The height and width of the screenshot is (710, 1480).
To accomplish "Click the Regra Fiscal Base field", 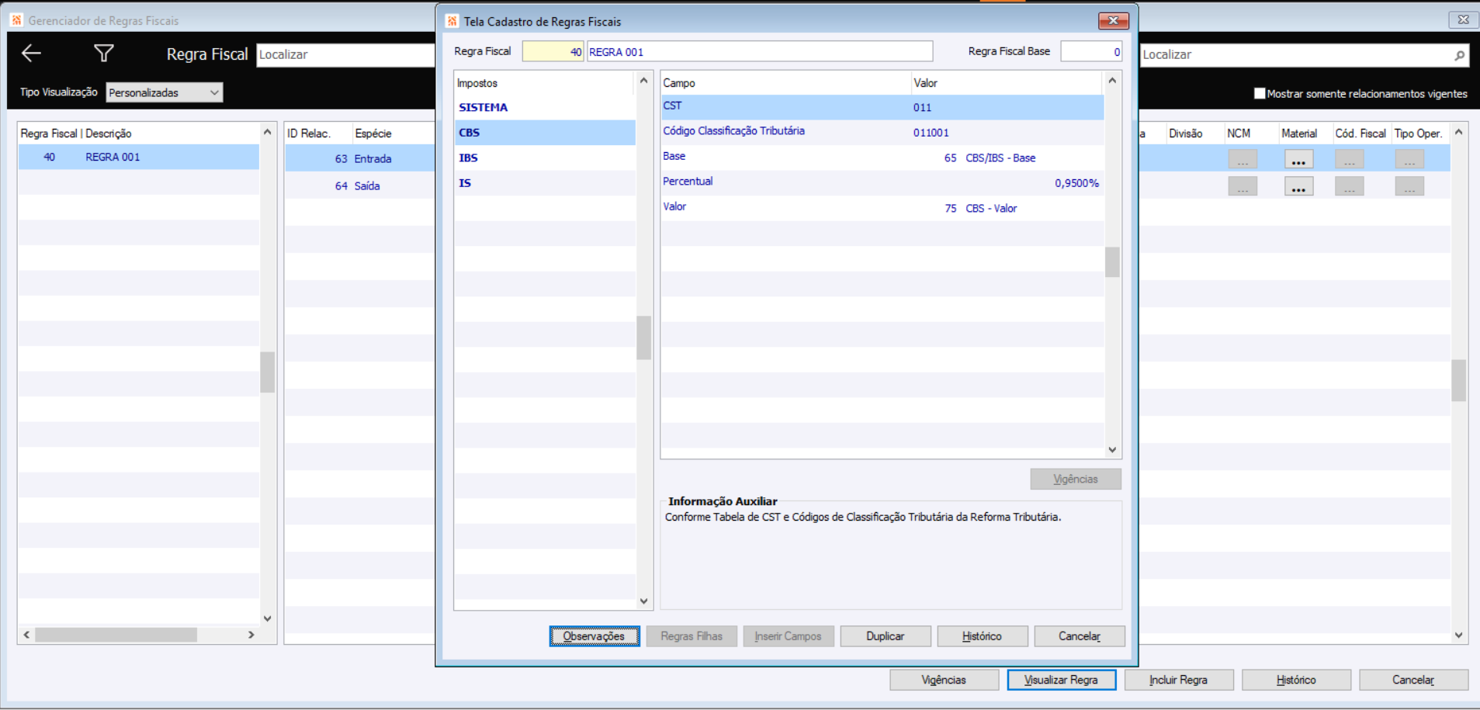I will [x=1091, y=51].
